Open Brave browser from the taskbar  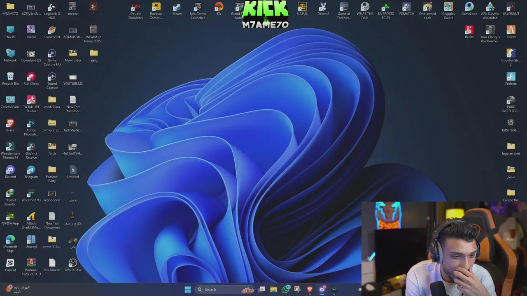[x=310, y=289]
